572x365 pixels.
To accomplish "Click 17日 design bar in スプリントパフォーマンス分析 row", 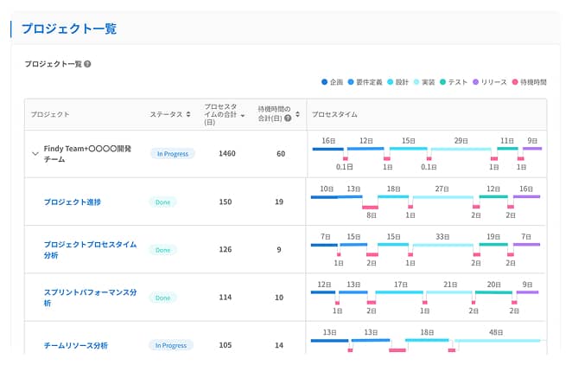I will pos(399,292).
